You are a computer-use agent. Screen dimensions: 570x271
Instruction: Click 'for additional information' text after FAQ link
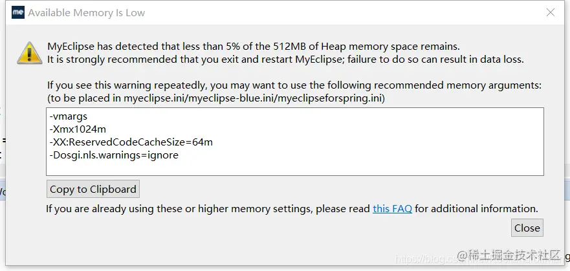point(476,208)
